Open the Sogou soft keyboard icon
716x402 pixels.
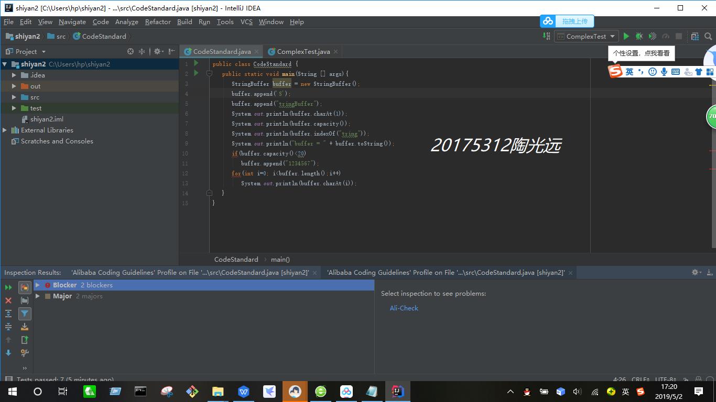(x=676, y=72)
